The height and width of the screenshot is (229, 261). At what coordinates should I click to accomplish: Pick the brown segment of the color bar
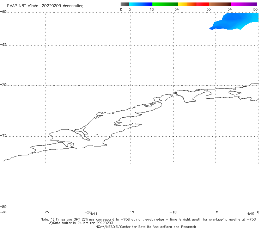pyautogui.click(x=220, y=4)
